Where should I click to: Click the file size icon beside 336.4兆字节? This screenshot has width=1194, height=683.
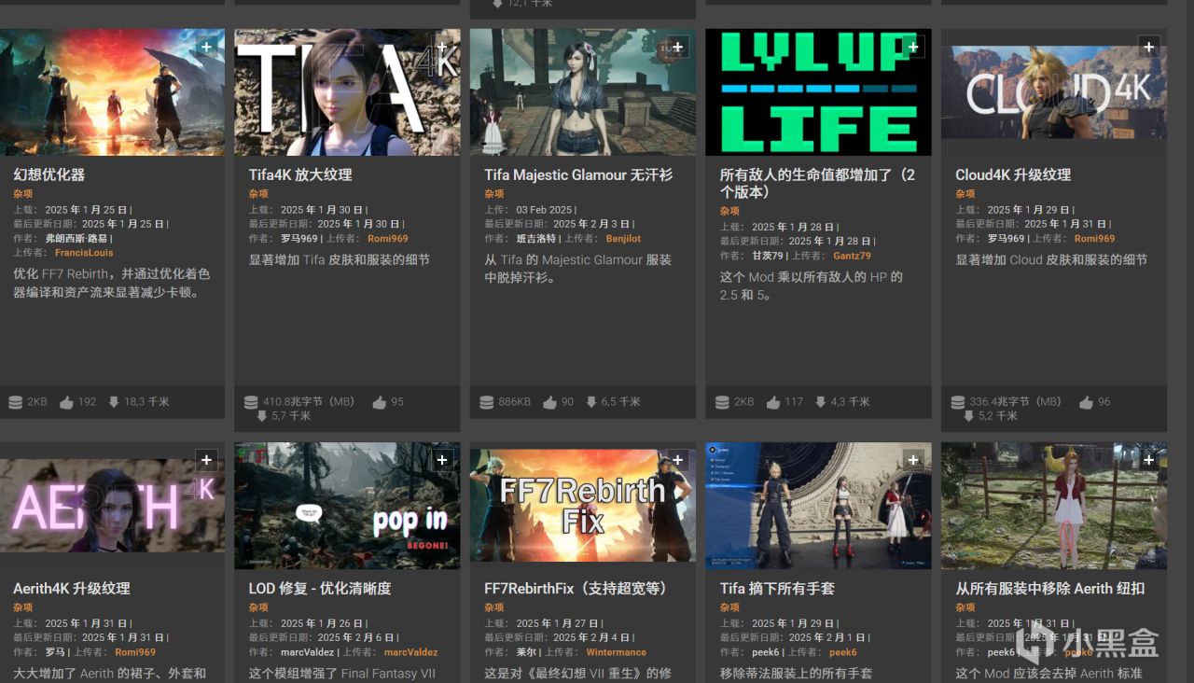coord(958,402)
